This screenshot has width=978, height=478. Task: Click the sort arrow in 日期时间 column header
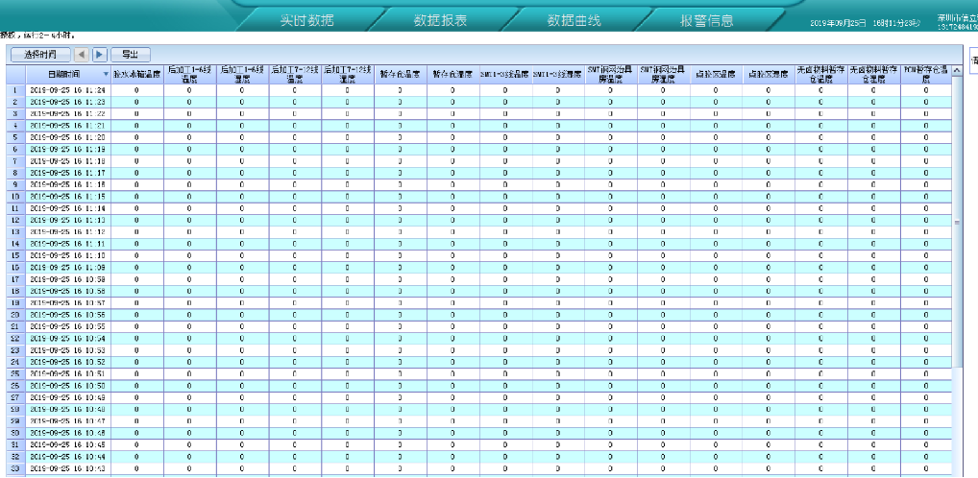[106, 73]
